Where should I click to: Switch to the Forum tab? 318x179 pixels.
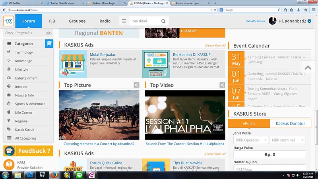[29, 21]
